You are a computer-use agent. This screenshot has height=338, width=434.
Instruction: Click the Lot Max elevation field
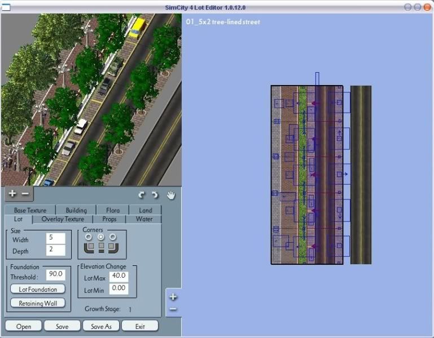119,277
